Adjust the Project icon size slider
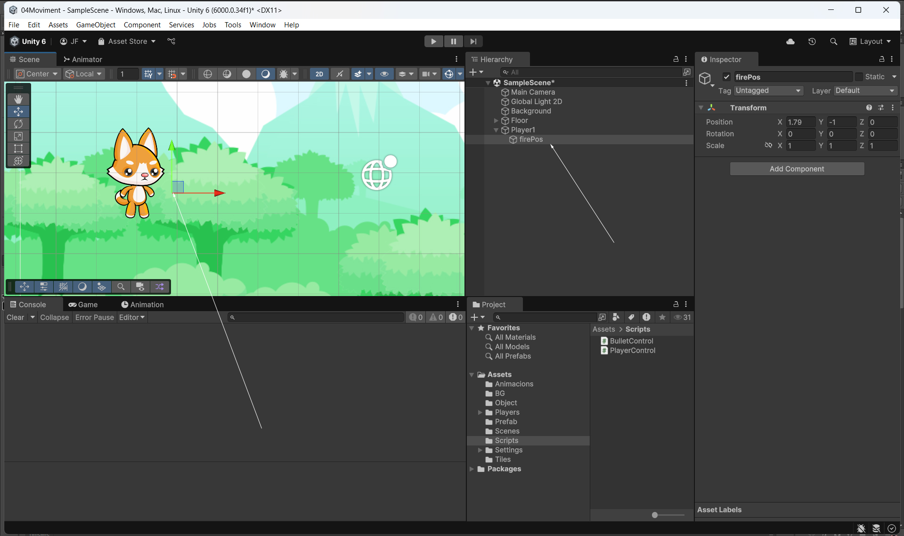This screenshot has height=536, width=904. coord(655,515)
